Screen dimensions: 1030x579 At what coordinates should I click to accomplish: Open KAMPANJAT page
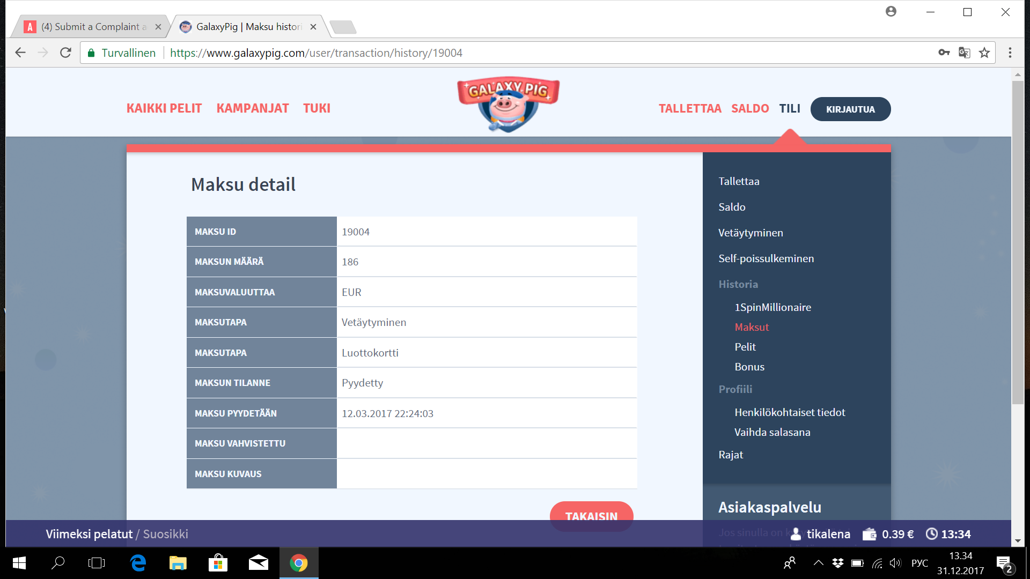point(253,108)
